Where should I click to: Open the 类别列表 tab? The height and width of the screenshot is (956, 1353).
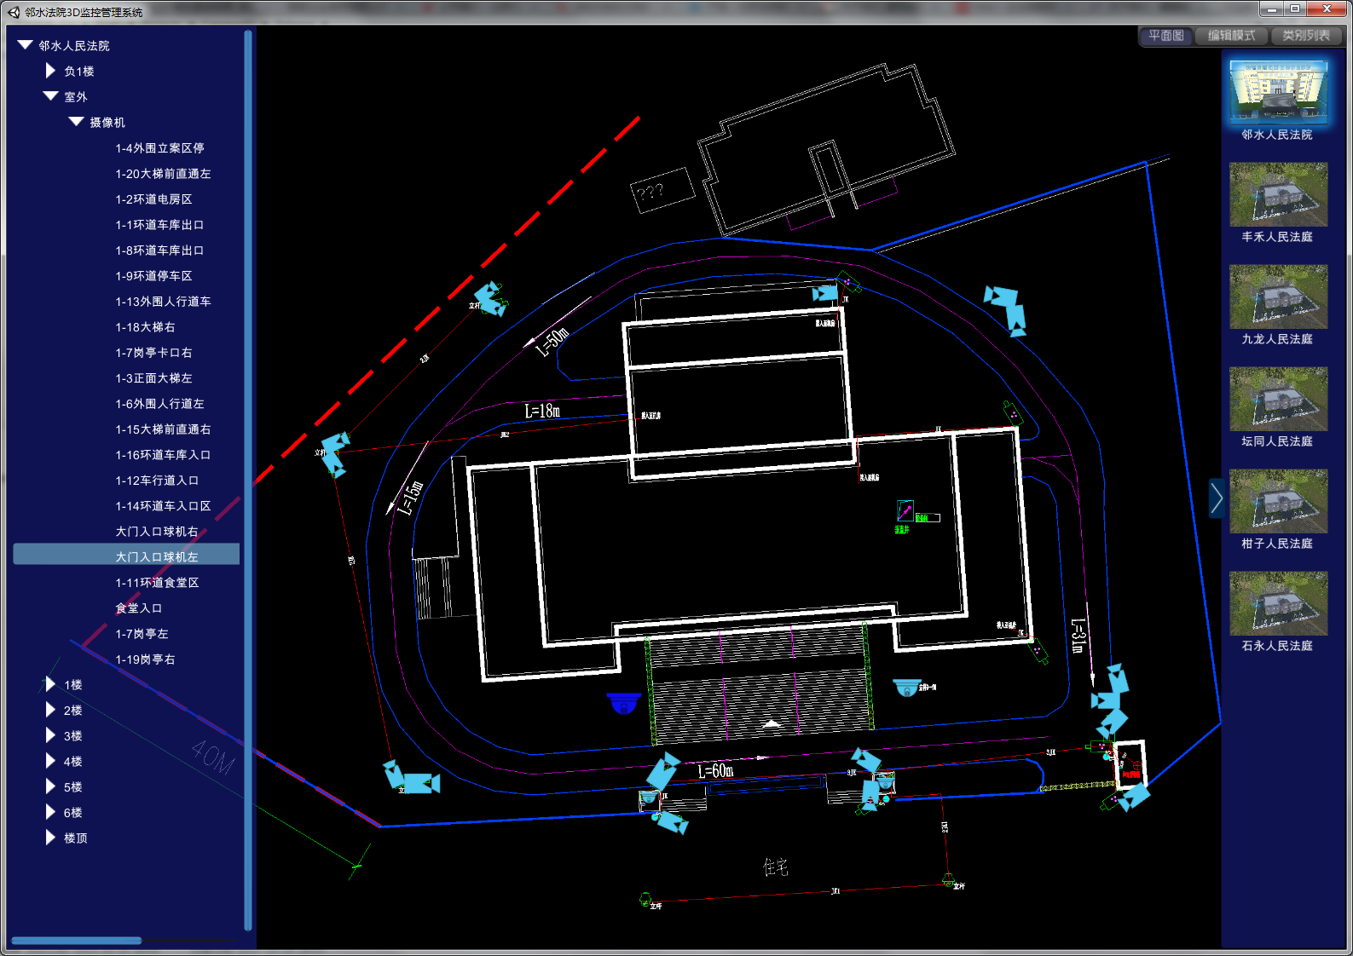click(1306, 36)
